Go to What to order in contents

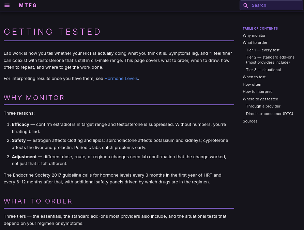point(255,43)
